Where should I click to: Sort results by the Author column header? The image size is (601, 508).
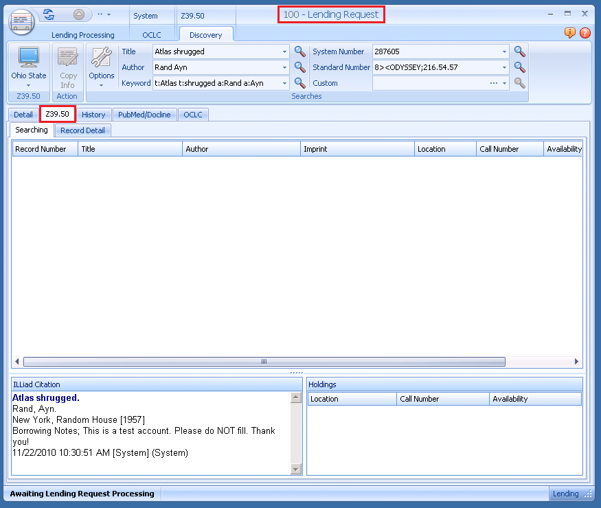pos(241,149)
